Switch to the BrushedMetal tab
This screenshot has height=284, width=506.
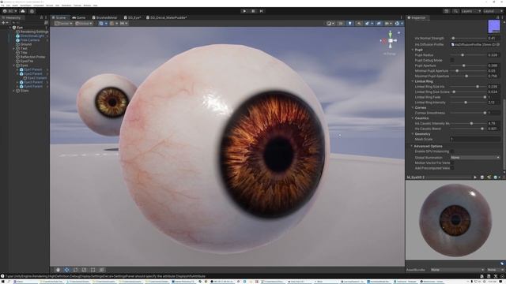104,17
